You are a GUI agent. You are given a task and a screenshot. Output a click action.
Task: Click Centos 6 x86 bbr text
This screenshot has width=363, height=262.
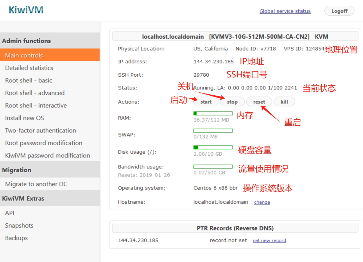pyautogui.click(x=216, y=188)
